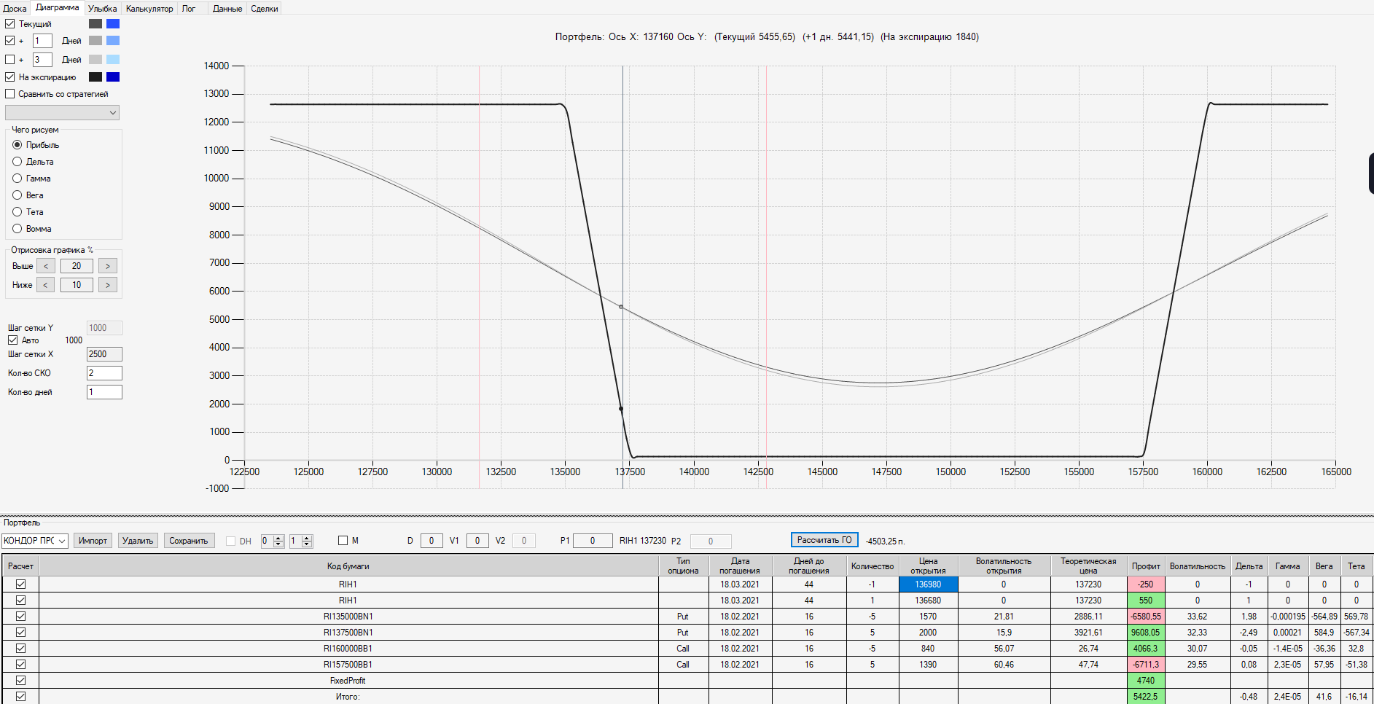Click the RI137500BN1 security code cell
Viewport: 1374px width, 704px height.
(x=348, y=633)
